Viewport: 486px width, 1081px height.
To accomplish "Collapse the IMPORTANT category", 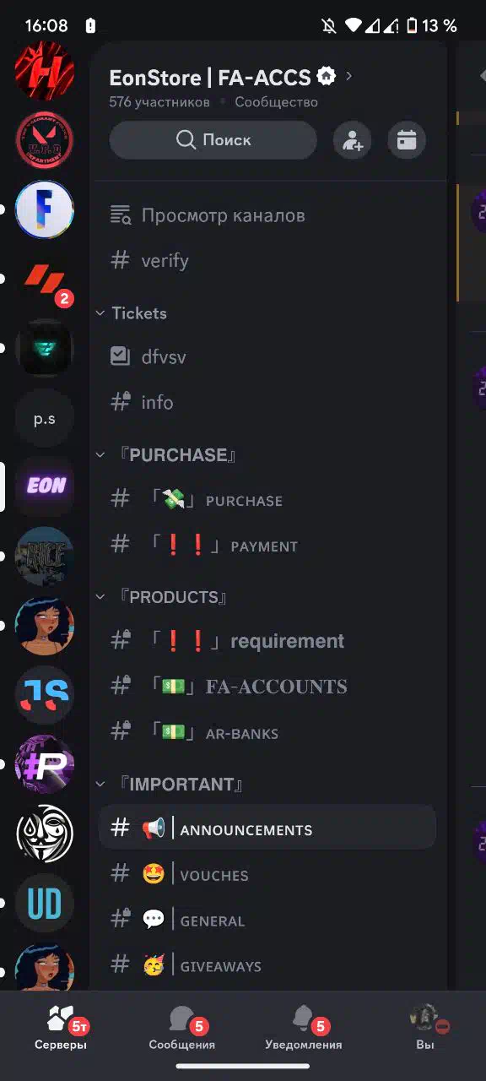I will [x=170, y=784].
